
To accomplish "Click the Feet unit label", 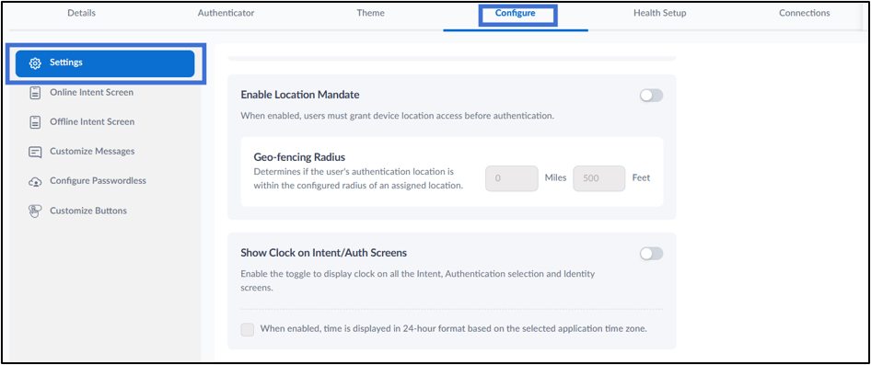I will click(641, 178).
